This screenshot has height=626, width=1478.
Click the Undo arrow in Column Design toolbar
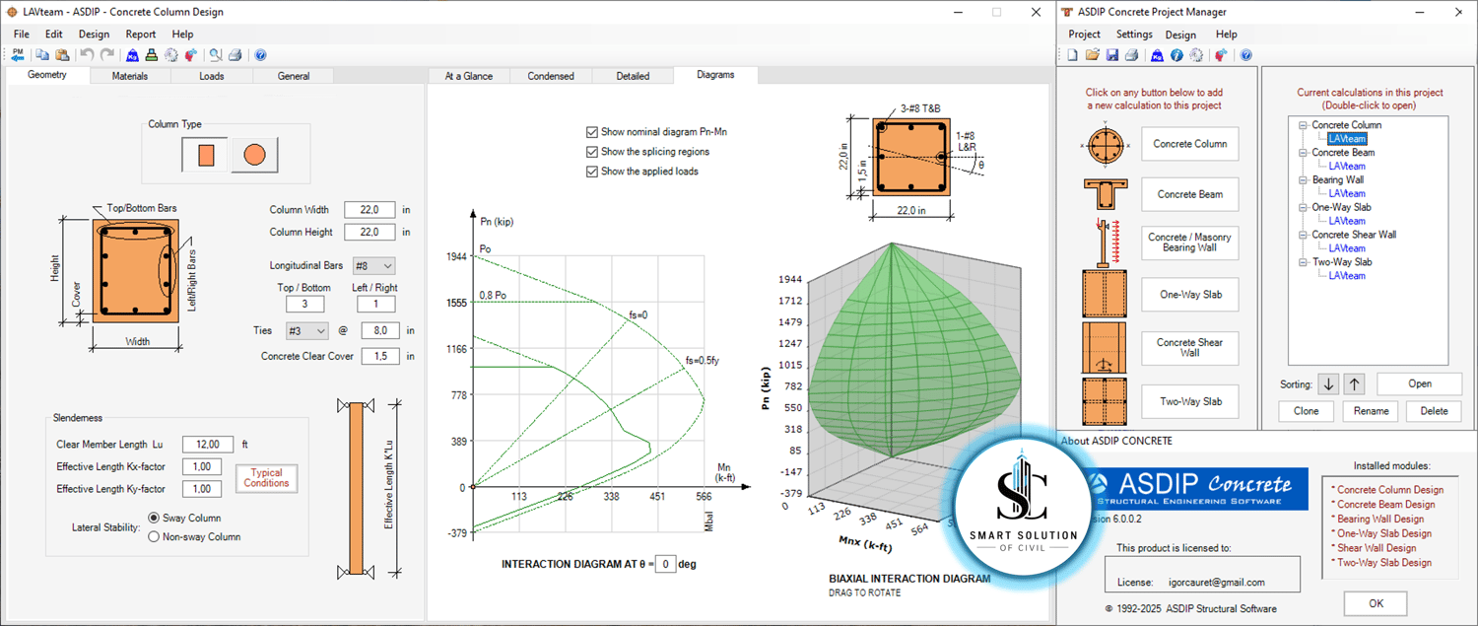click(87, 55)
